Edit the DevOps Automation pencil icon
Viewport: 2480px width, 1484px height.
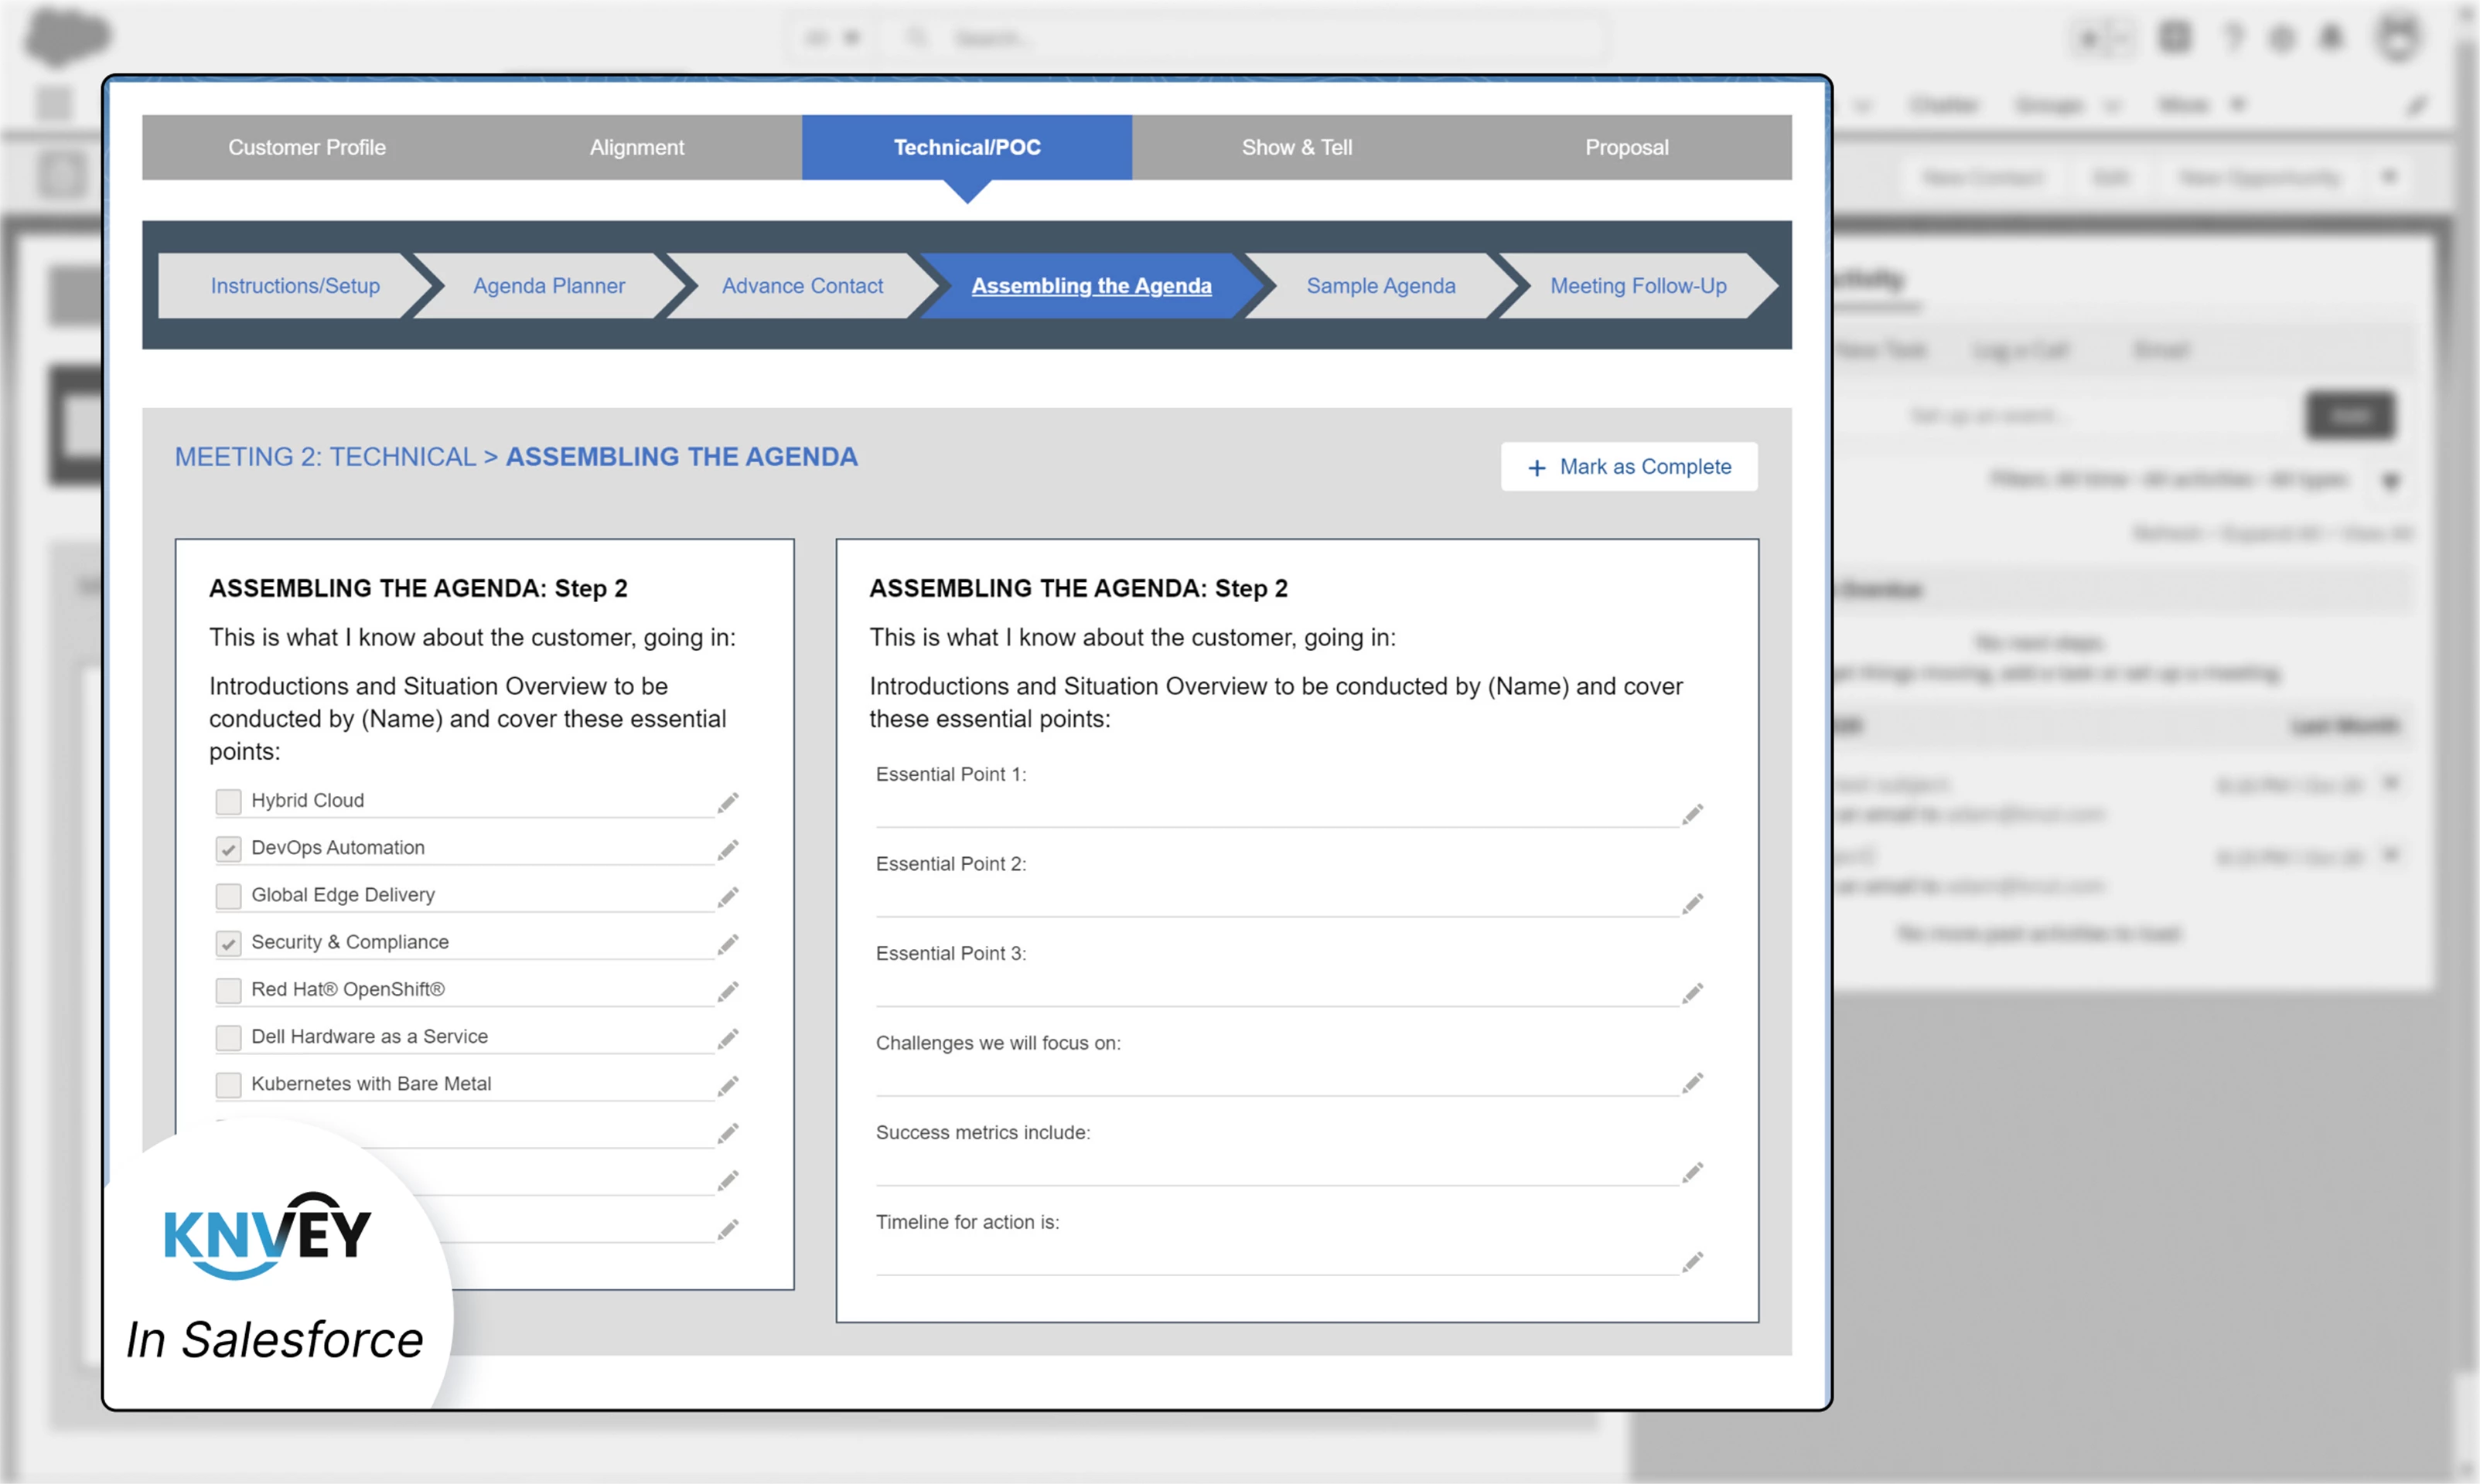click(x=728, y=849)
